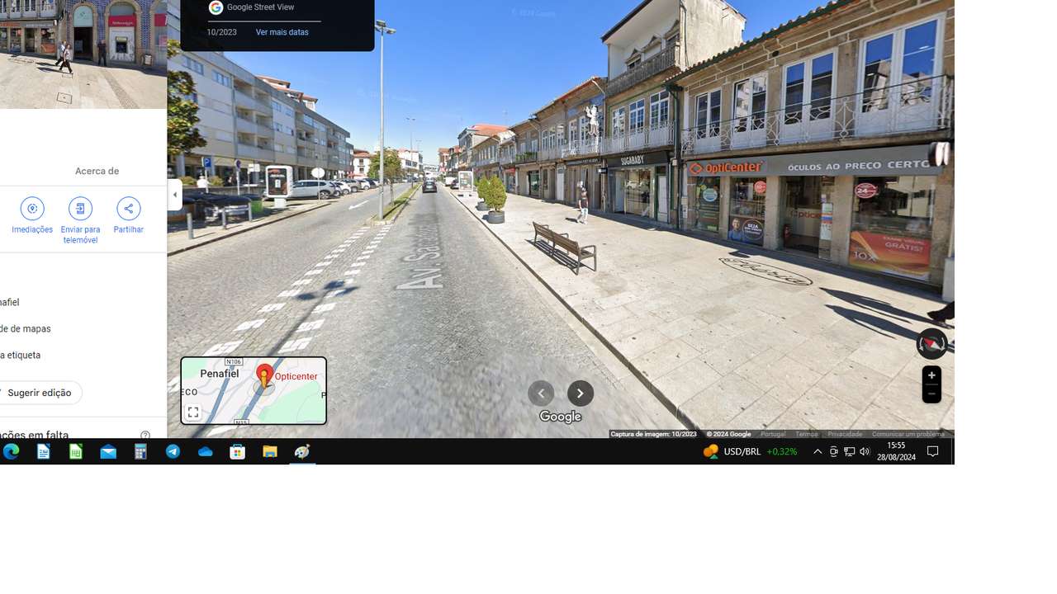
Task: Open Telegram from the taskbar
Action: [x=173, y=451]
